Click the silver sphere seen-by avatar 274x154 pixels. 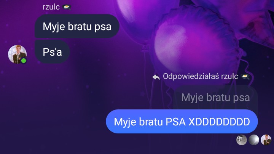click(x=254, y=140)
